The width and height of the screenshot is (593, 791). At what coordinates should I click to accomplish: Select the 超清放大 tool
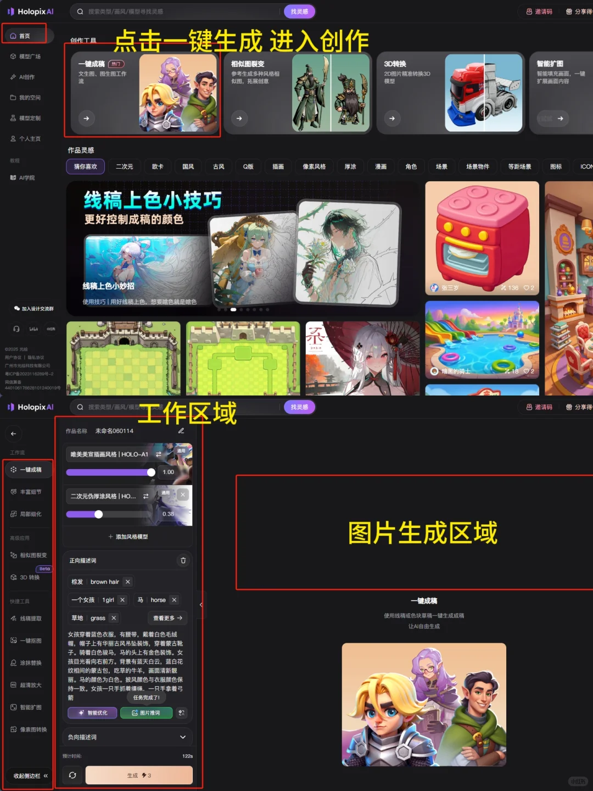tap(29, 684)
